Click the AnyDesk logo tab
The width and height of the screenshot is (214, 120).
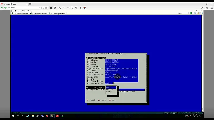click(5, 4)
